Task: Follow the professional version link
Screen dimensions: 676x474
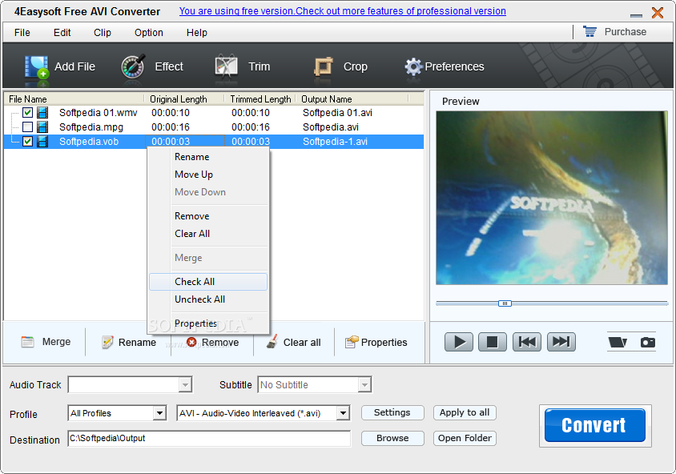Action: point(342,11)
